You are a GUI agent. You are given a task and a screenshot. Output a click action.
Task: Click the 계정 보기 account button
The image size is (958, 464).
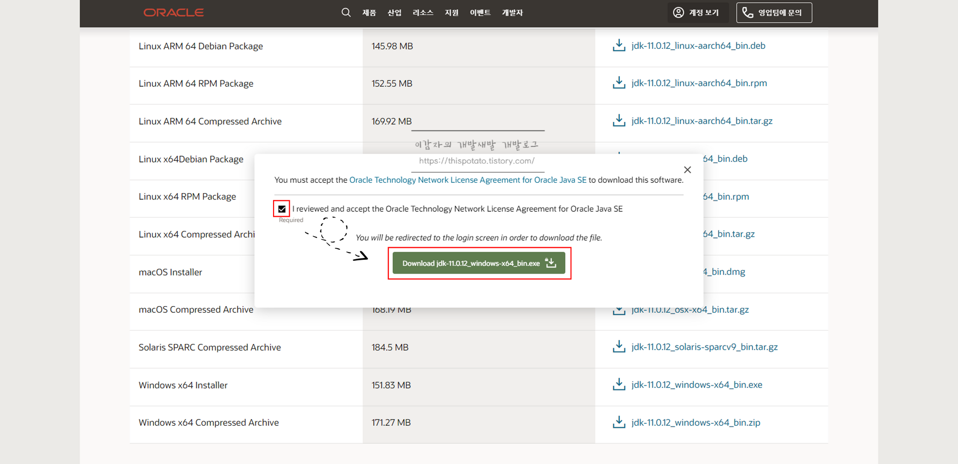tap(697, 12)
